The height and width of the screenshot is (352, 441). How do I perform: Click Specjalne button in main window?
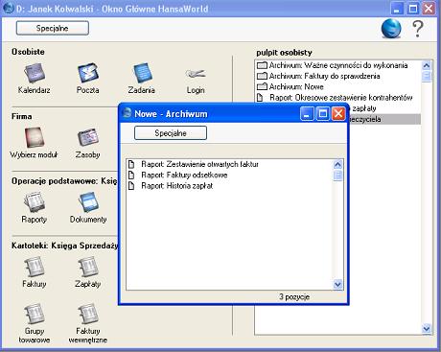coord(53,28)
